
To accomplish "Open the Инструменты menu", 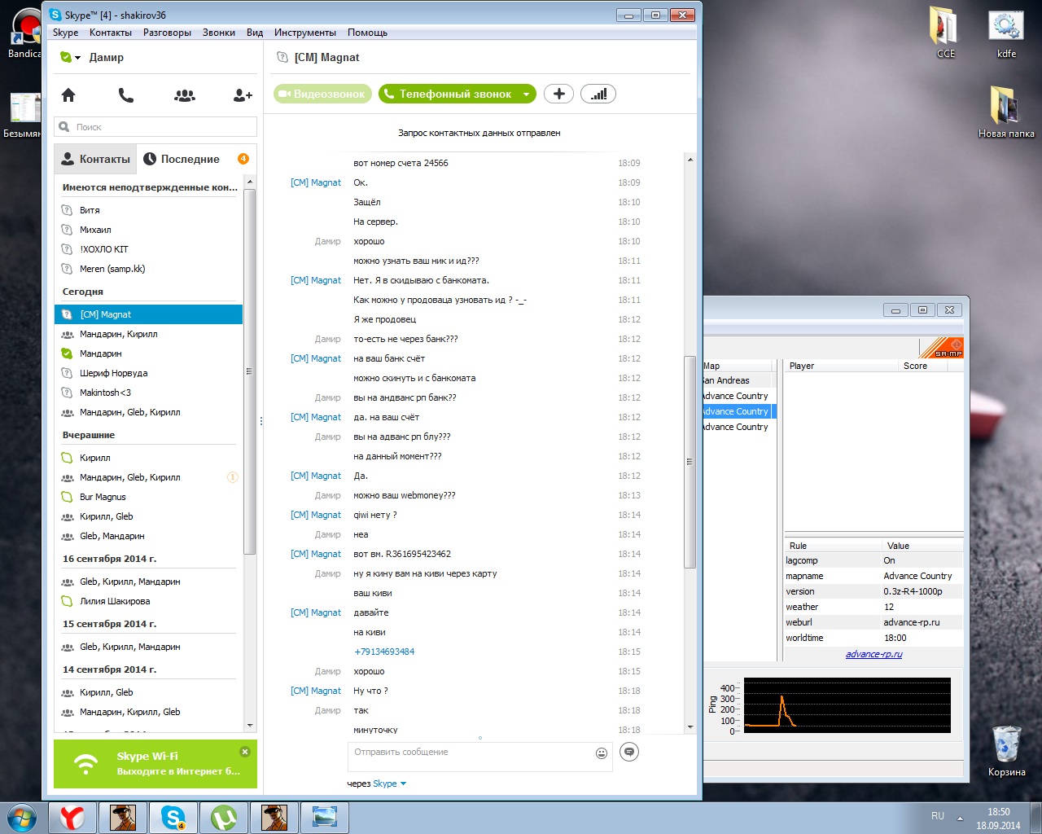I will (x=305, y=33).
